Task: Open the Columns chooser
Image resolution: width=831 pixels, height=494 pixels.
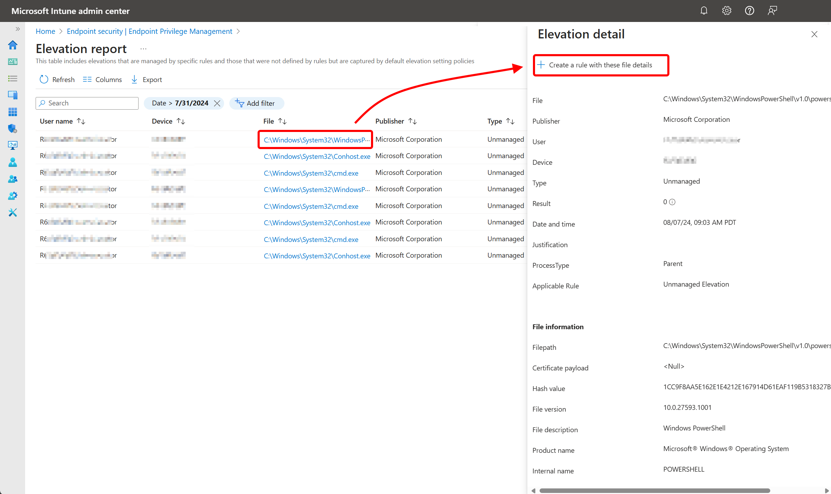Action: tap(102, 80)
